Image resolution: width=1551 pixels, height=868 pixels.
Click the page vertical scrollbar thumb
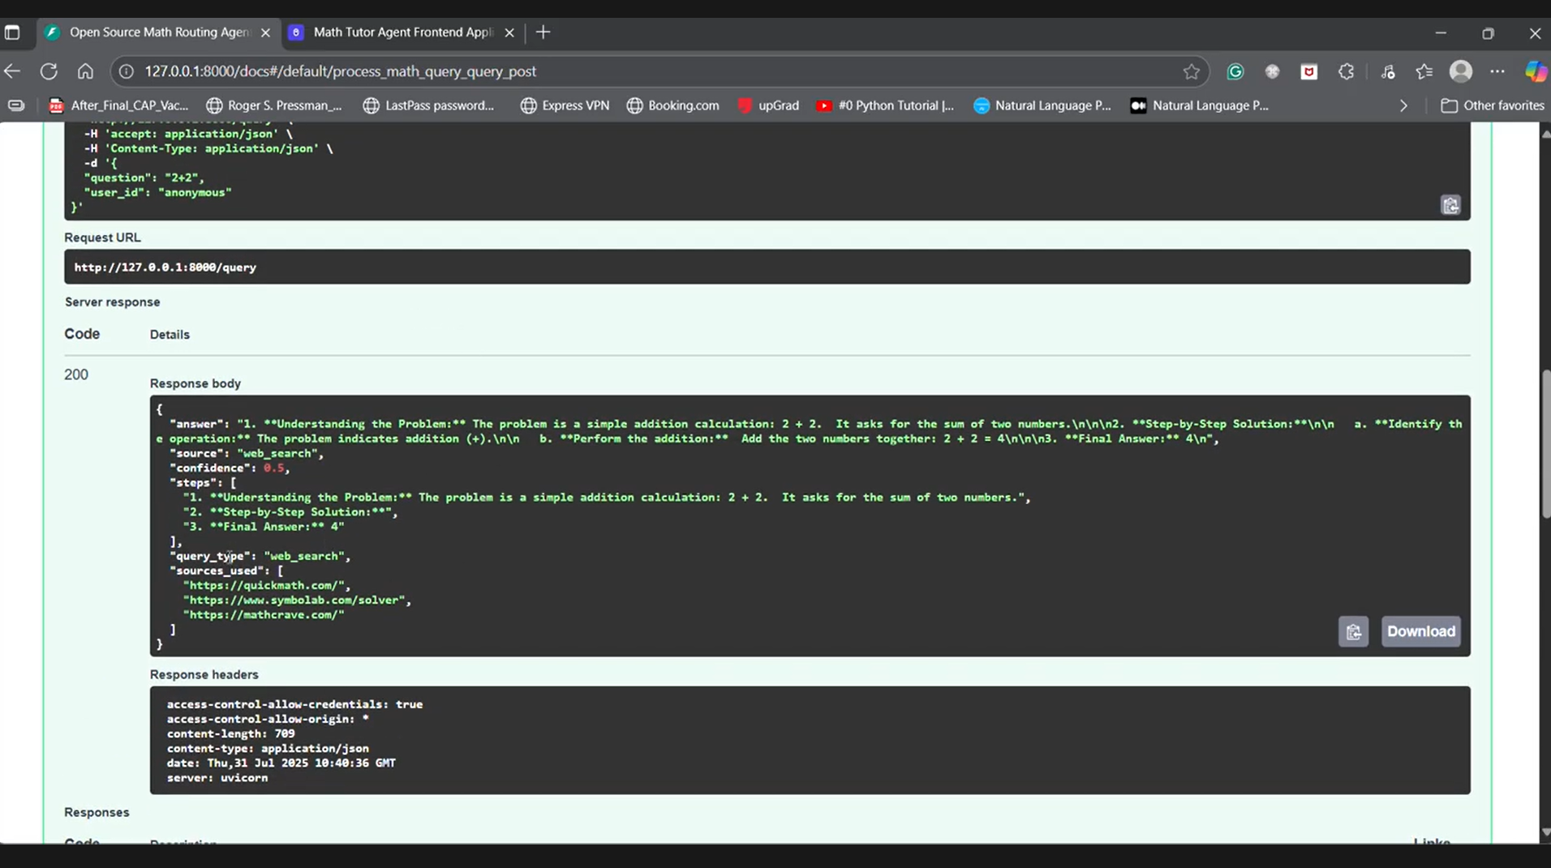[x=1546, y=444]
